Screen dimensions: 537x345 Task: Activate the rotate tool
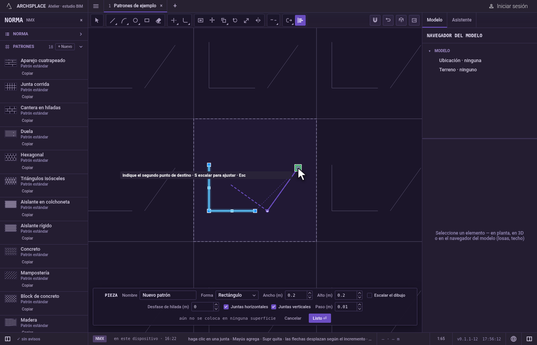[x=235, y=20]
